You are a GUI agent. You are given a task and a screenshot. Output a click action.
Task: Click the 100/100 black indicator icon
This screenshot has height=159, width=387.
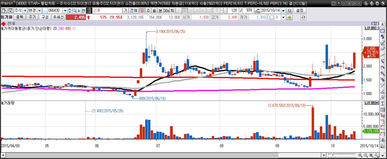click(89, 10)
